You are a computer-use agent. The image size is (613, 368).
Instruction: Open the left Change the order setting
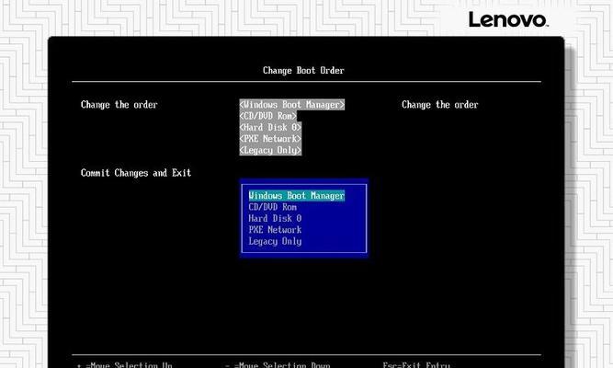click(x=119, y=105)
